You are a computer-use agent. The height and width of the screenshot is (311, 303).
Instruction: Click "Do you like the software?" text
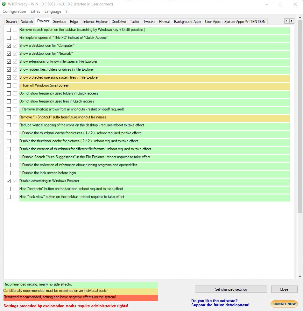[x=215, y=301]
